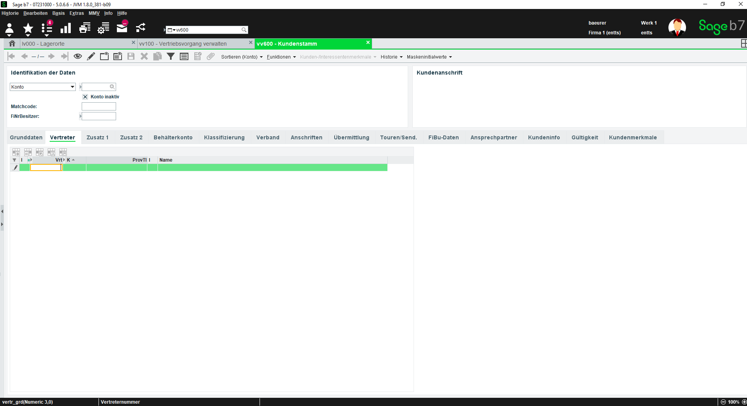Switch to the Klassifizierung tab
Viewport: 747px width, 406px height.
pos(224,137)
